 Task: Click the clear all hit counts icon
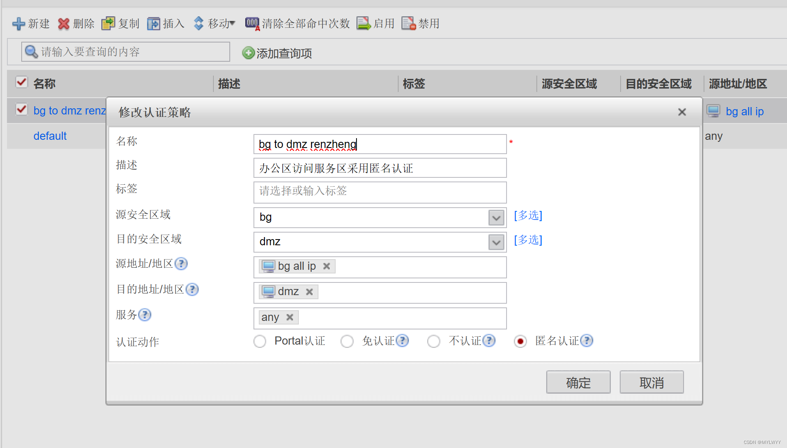coord(252,24)
